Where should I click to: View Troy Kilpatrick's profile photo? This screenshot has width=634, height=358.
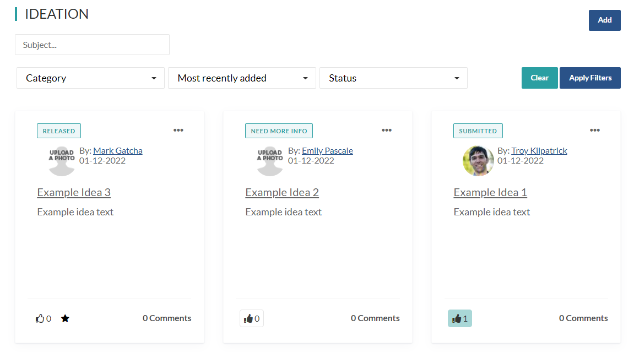click(x=478, y=160)
